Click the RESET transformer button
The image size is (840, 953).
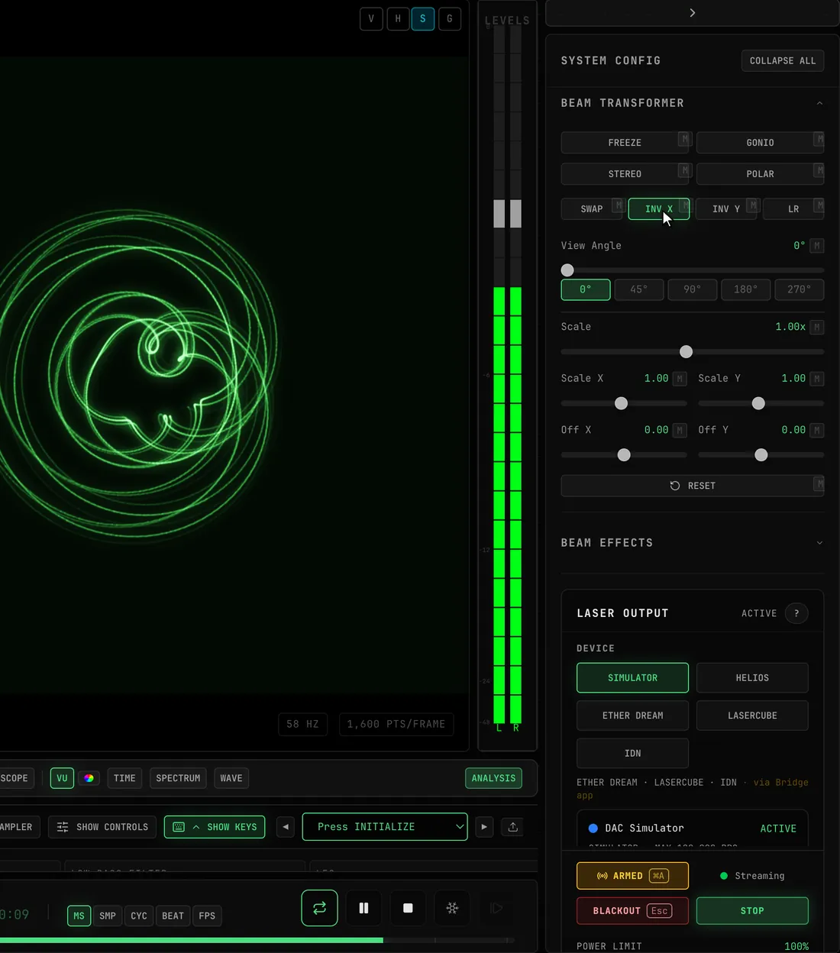pos(693,486)
